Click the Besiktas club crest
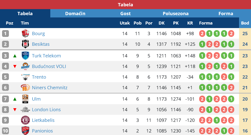The image size is (251, 135). point(25,44)
